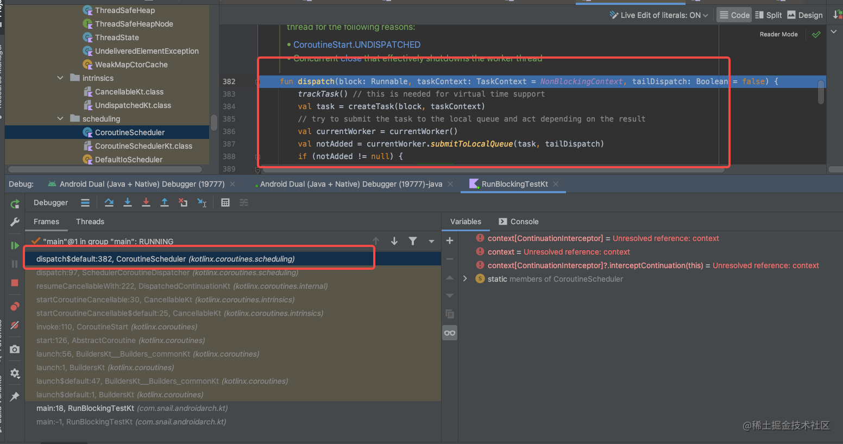
Task: Select the Debugger tab
Action: [51, 202]
